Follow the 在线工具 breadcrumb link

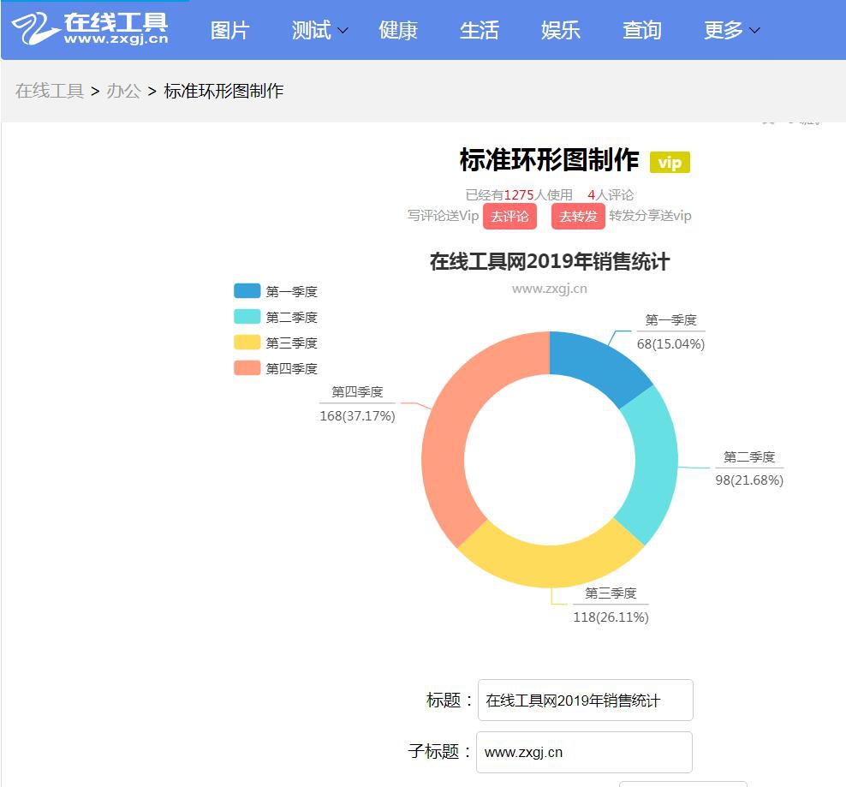[x=50, y=91]
